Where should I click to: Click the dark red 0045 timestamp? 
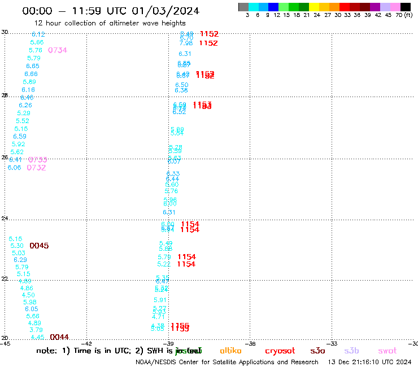pos(39,246)
